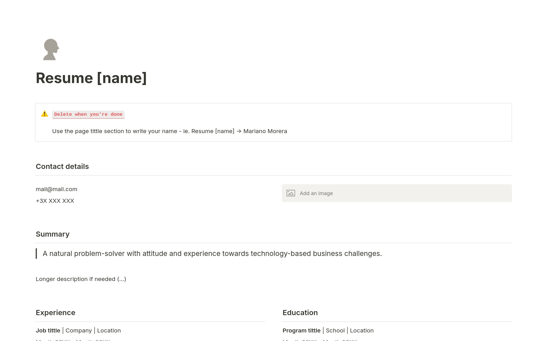Click the callout instruction text about page title
Viewport: 547px width, 341px height.
[x=170, y=131]
